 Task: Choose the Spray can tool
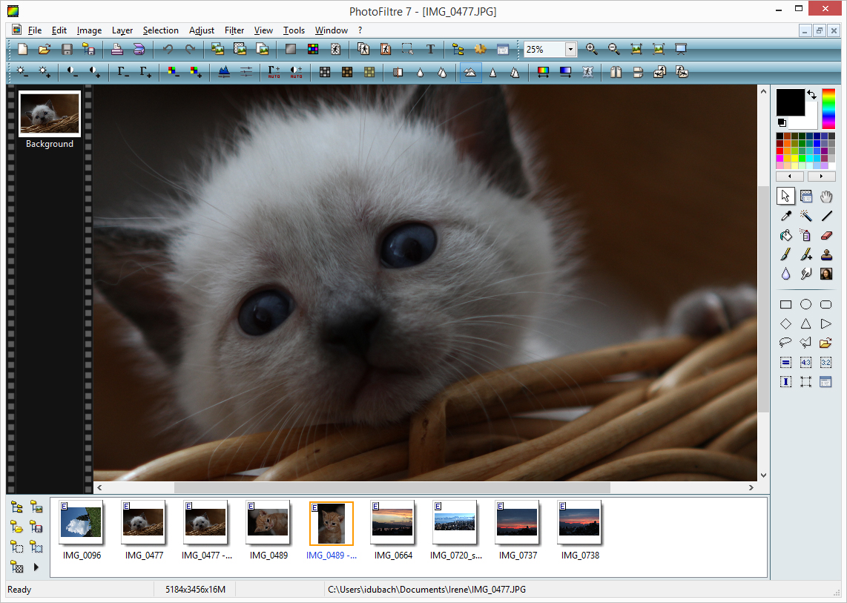(x=806, y=236)
